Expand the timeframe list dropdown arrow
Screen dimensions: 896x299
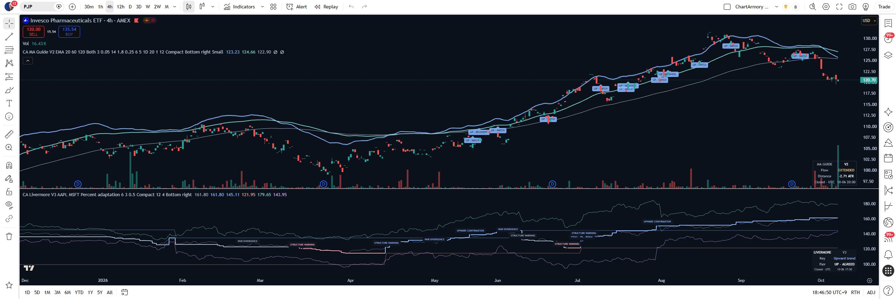(175, 7)
